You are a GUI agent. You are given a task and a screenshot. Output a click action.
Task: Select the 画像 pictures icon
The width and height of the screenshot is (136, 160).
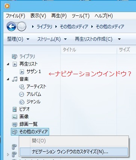(x=15, y=117)
